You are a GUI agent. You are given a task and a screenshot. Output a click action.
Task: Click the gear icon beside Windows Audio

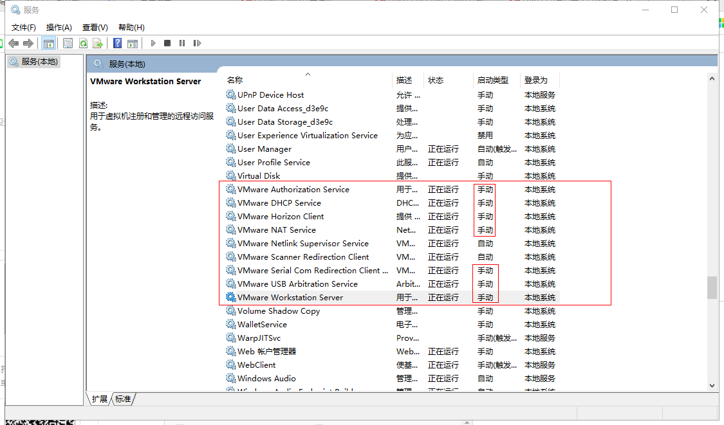231,378
